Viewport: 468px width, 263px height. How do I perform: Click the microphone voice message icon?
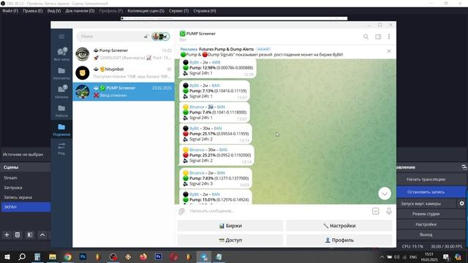click(389, 211)
